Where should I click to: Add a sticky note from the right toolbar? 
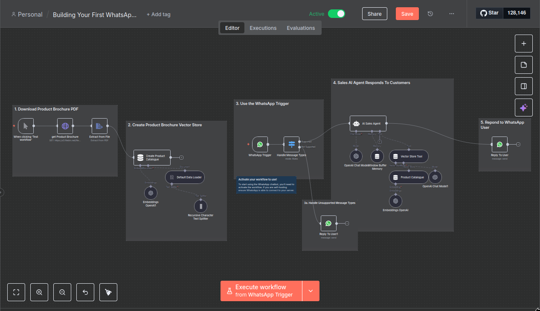[523, 64]
